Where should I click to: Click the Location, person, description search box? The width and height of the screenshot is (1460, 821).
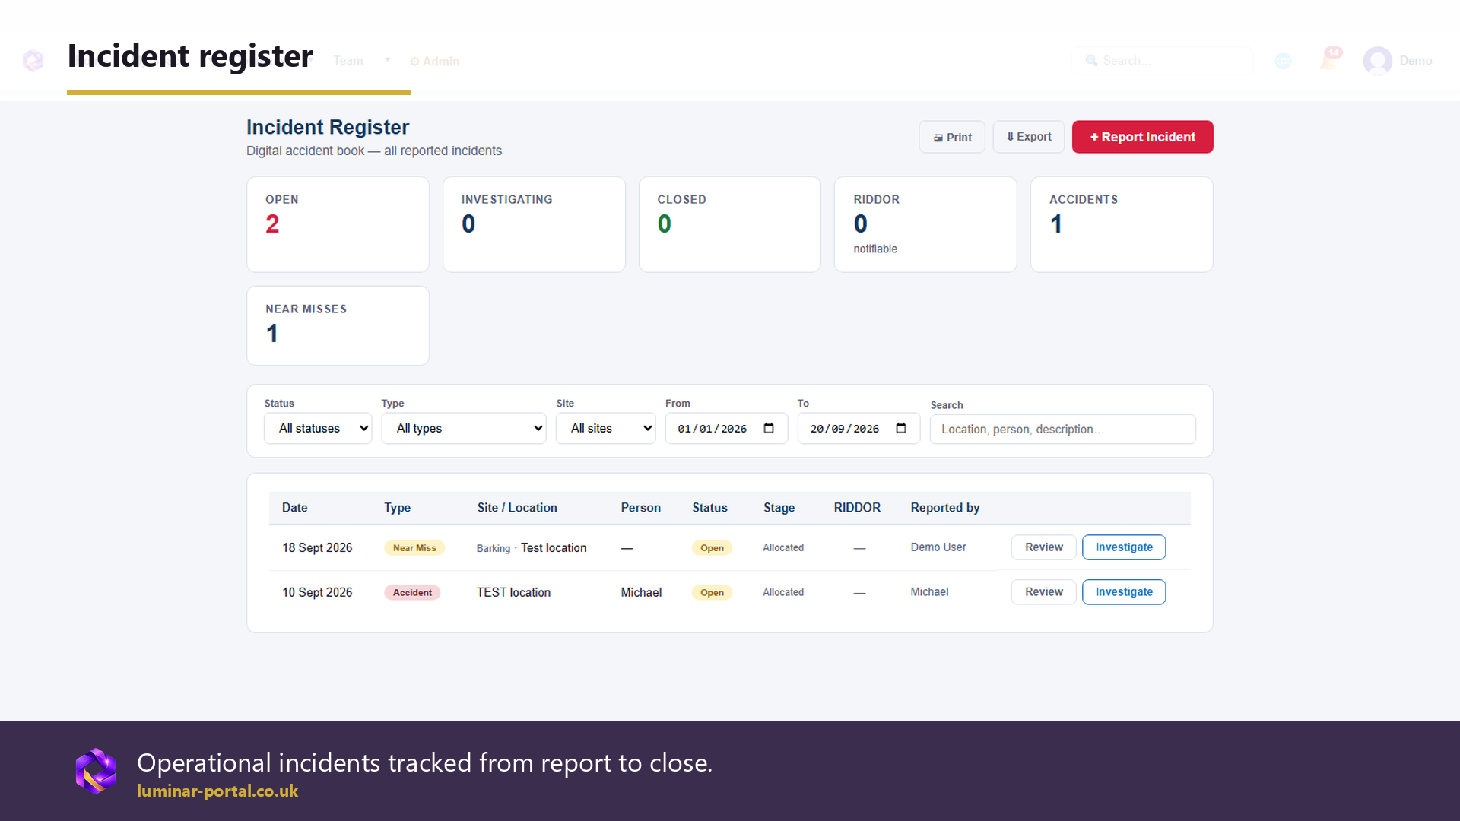pyautogui.click(x=1062, y=430)
